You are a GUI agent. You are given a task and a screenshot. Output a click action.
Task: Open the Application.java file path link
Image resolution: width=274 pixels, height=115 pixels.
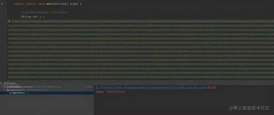tap(151, 88)
